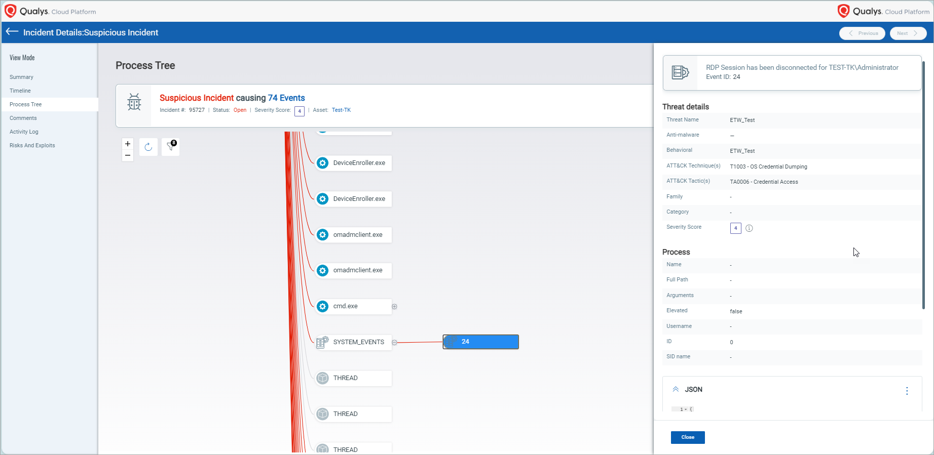Viewport: 934px width, 455px height.
Task: Open Risks And Exploits view
Action: click(x=32, y=145)
